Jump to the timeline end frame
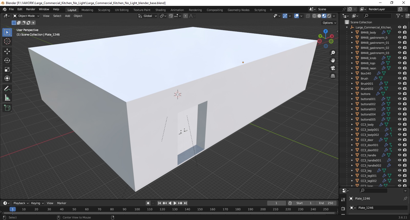410x220 pixels. point(185,203)
